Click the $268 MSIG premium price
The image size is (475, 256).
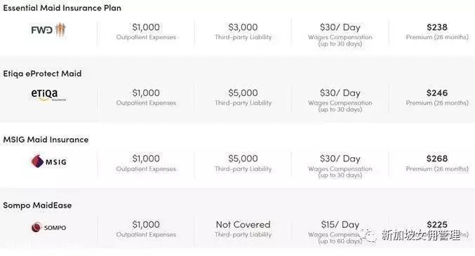tap(437, 159)
